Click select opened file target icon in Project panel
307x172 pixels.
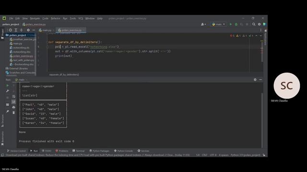[x=11, y=30]
